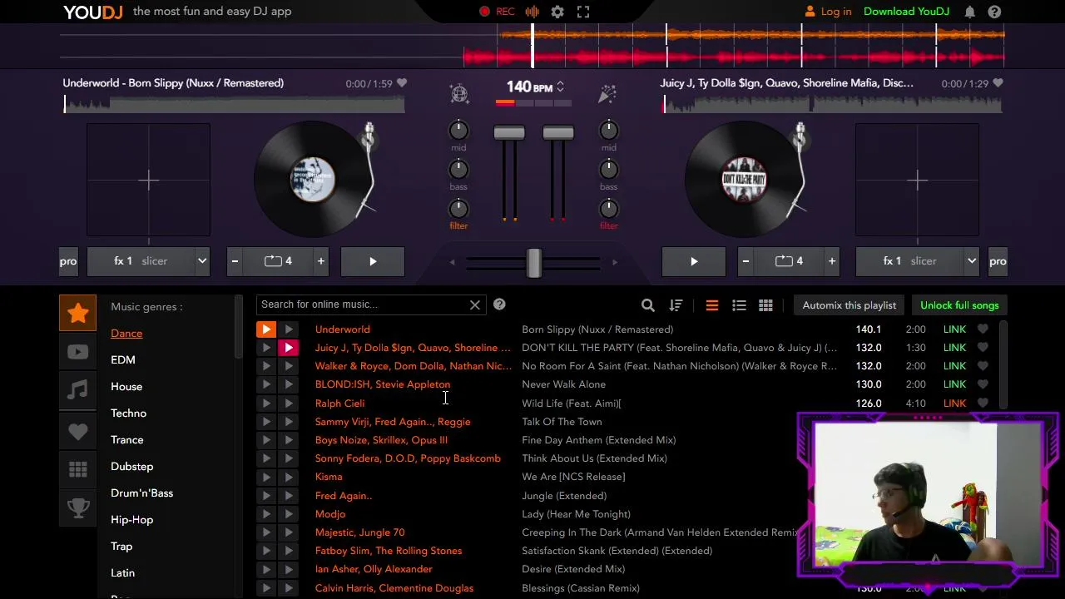Click the left deck bass knob
Viewport: 1065px width, 599px height.
coord(458,170)
